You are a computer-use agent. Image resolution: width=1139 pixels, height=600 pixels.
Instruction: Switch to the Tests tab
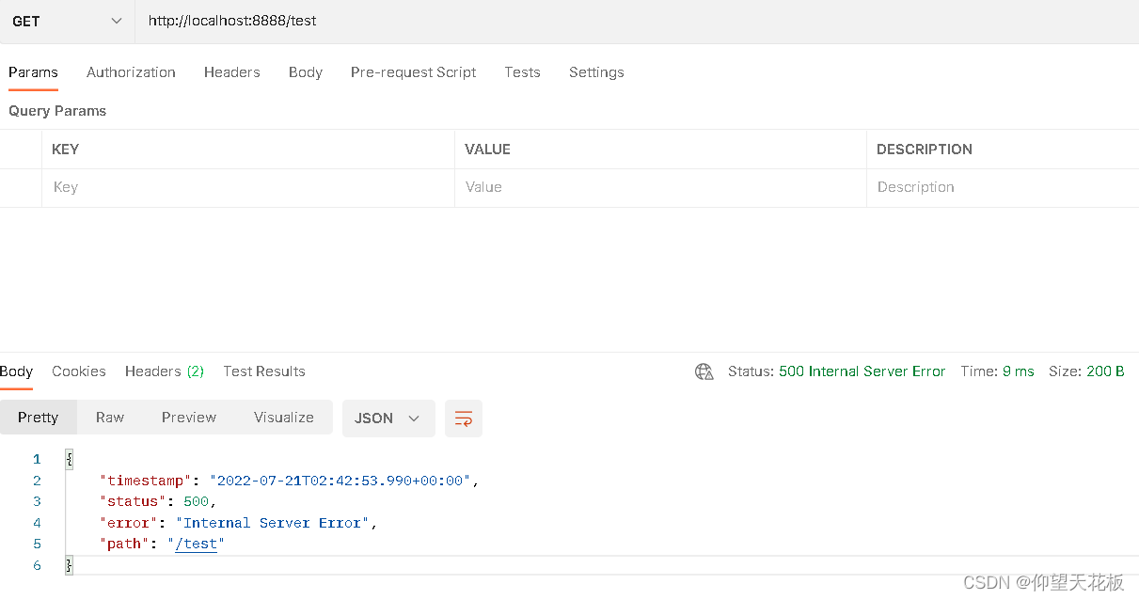tap(522, 72)
